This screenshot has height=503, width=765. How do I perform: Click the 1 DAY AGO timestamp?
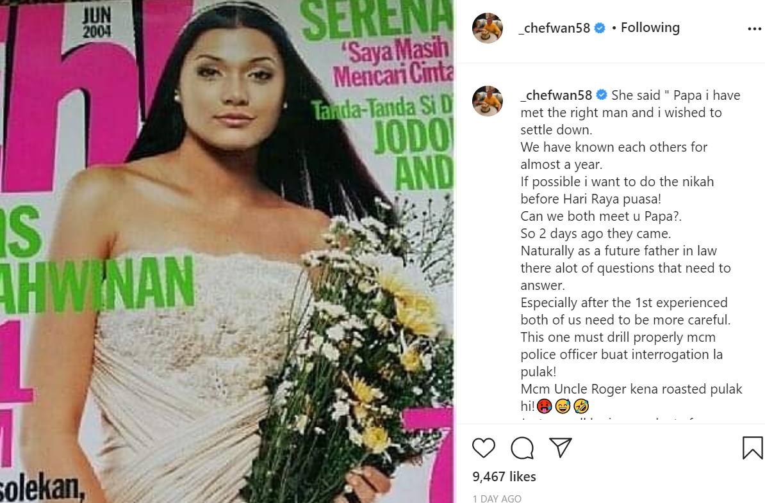497,498
